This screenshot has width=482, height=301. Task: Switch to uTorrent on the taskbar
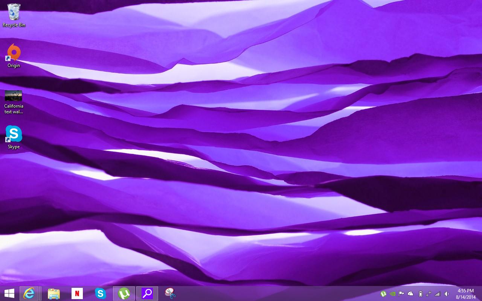point(124,293)
